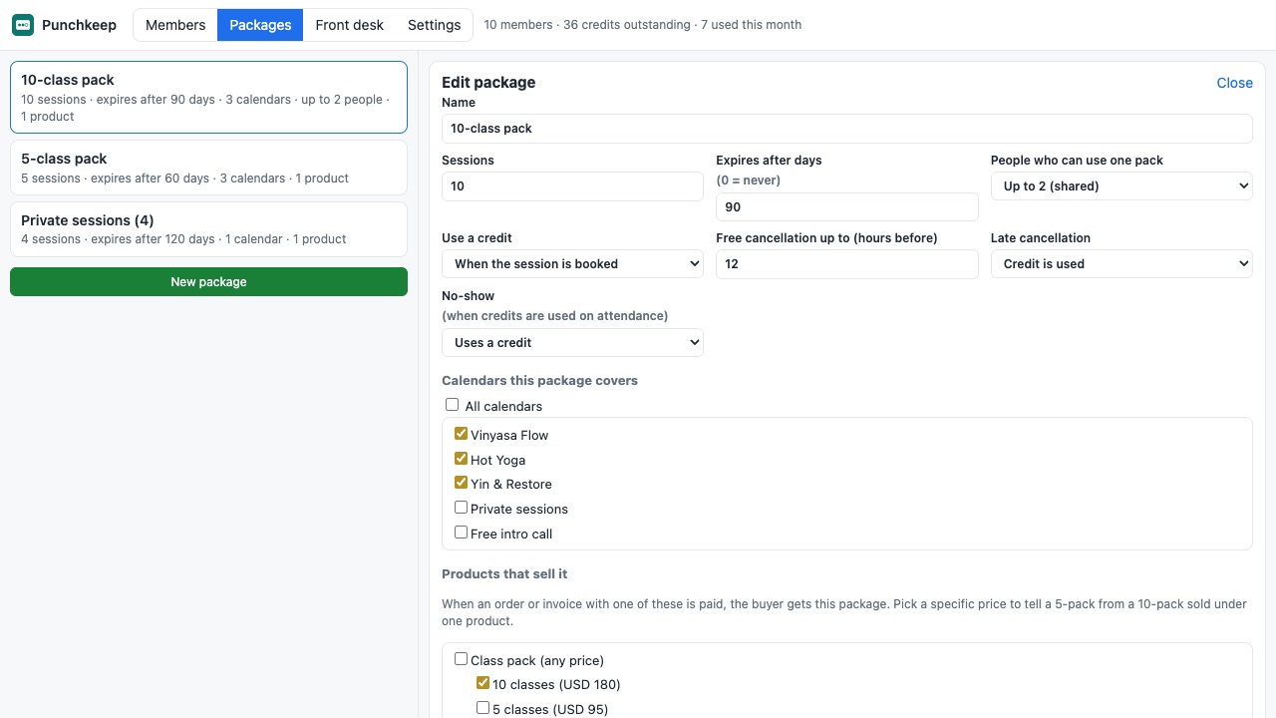Viewport: 1276px width, 718px height.
Task: Click the members and credits summary text
Action: click(x=642, y=25)
